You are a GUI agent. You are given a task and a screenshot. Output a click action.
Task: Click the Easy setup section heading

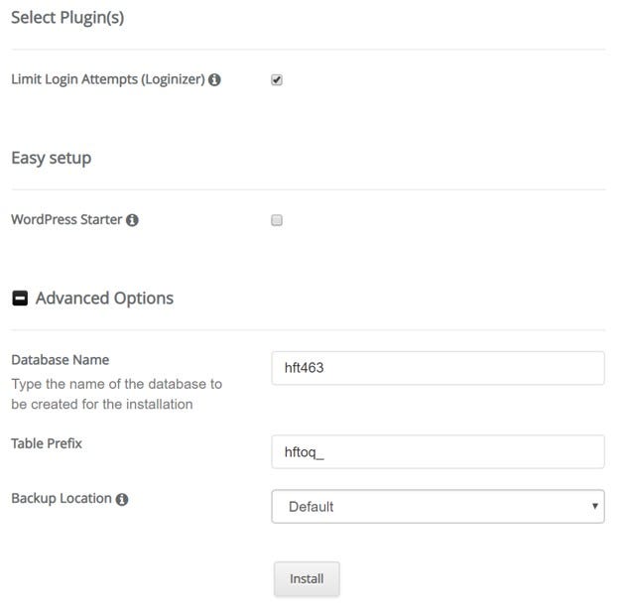point(52,159)
